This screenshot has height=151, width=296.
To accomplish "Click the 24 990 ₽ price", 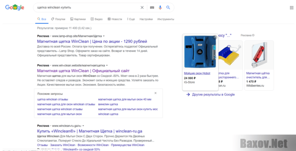I will [x=190, y=78].
